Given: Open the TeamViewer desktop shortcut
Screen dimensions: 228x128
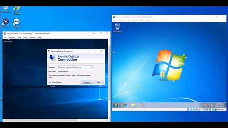Looking at the screenshot, I should click(16, 24).
